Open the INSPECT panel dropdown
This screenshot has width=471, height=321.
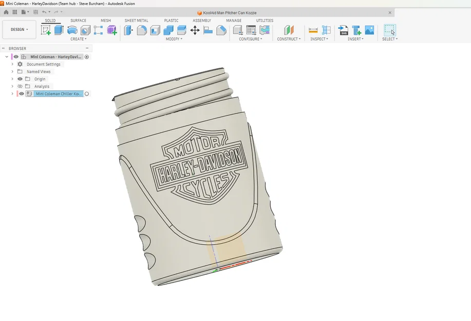point(319,39)
